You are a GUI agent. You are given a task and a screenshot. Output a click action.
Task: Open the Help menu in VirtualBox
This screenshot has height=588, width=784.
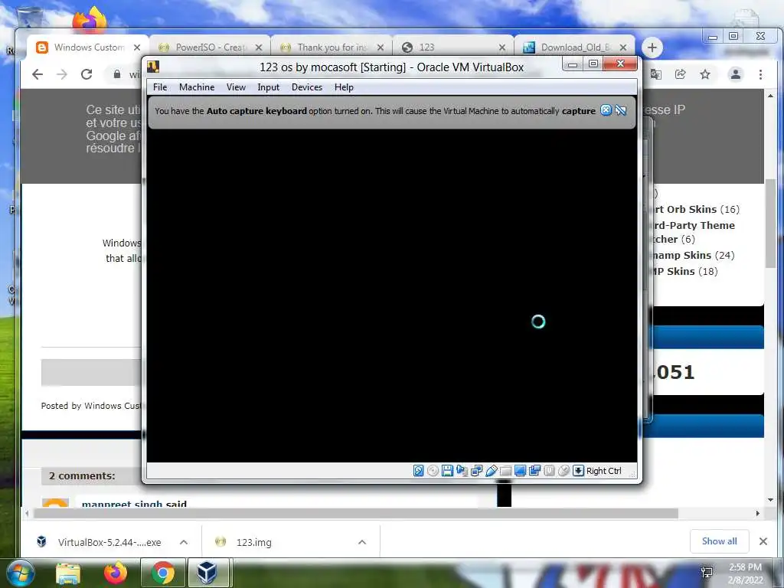click(344, 87)
